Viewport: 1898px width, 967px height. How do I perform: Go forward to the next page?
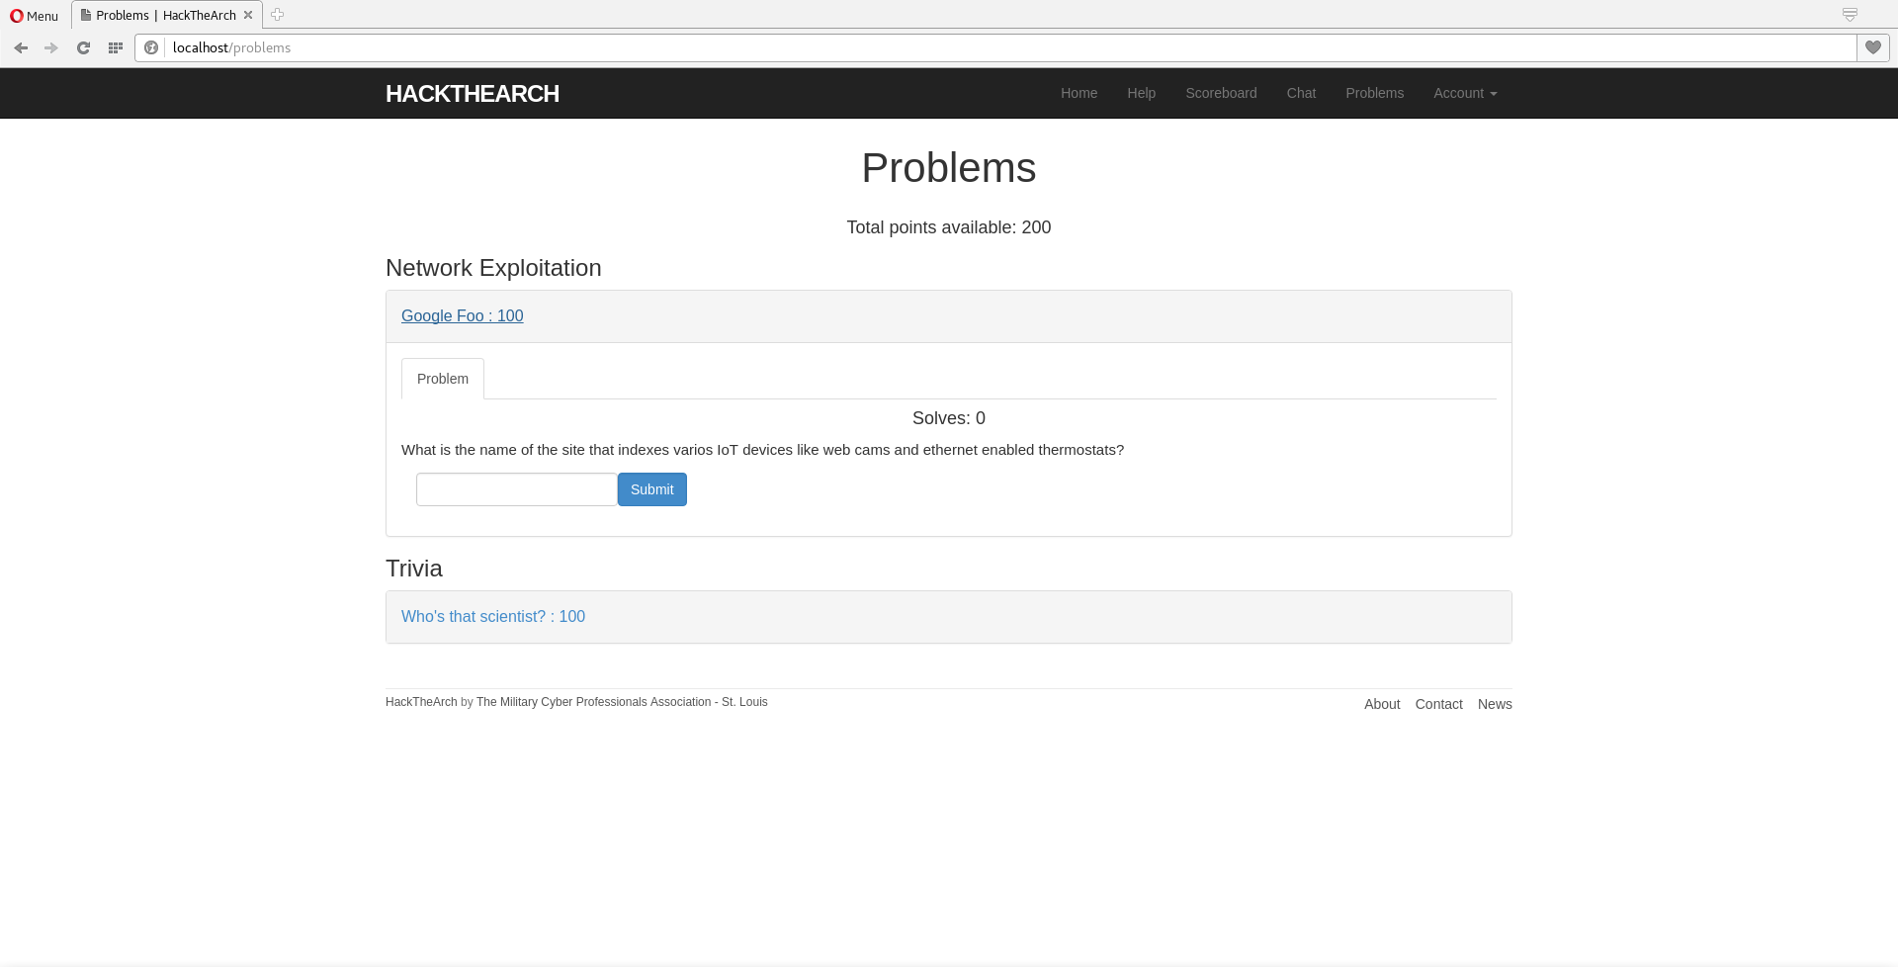point(51,47)
